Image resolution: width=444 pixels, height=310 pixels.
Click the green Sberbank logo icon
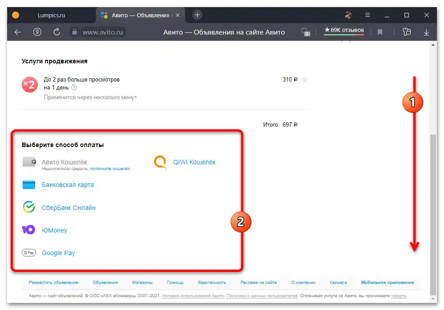[29, 207]
